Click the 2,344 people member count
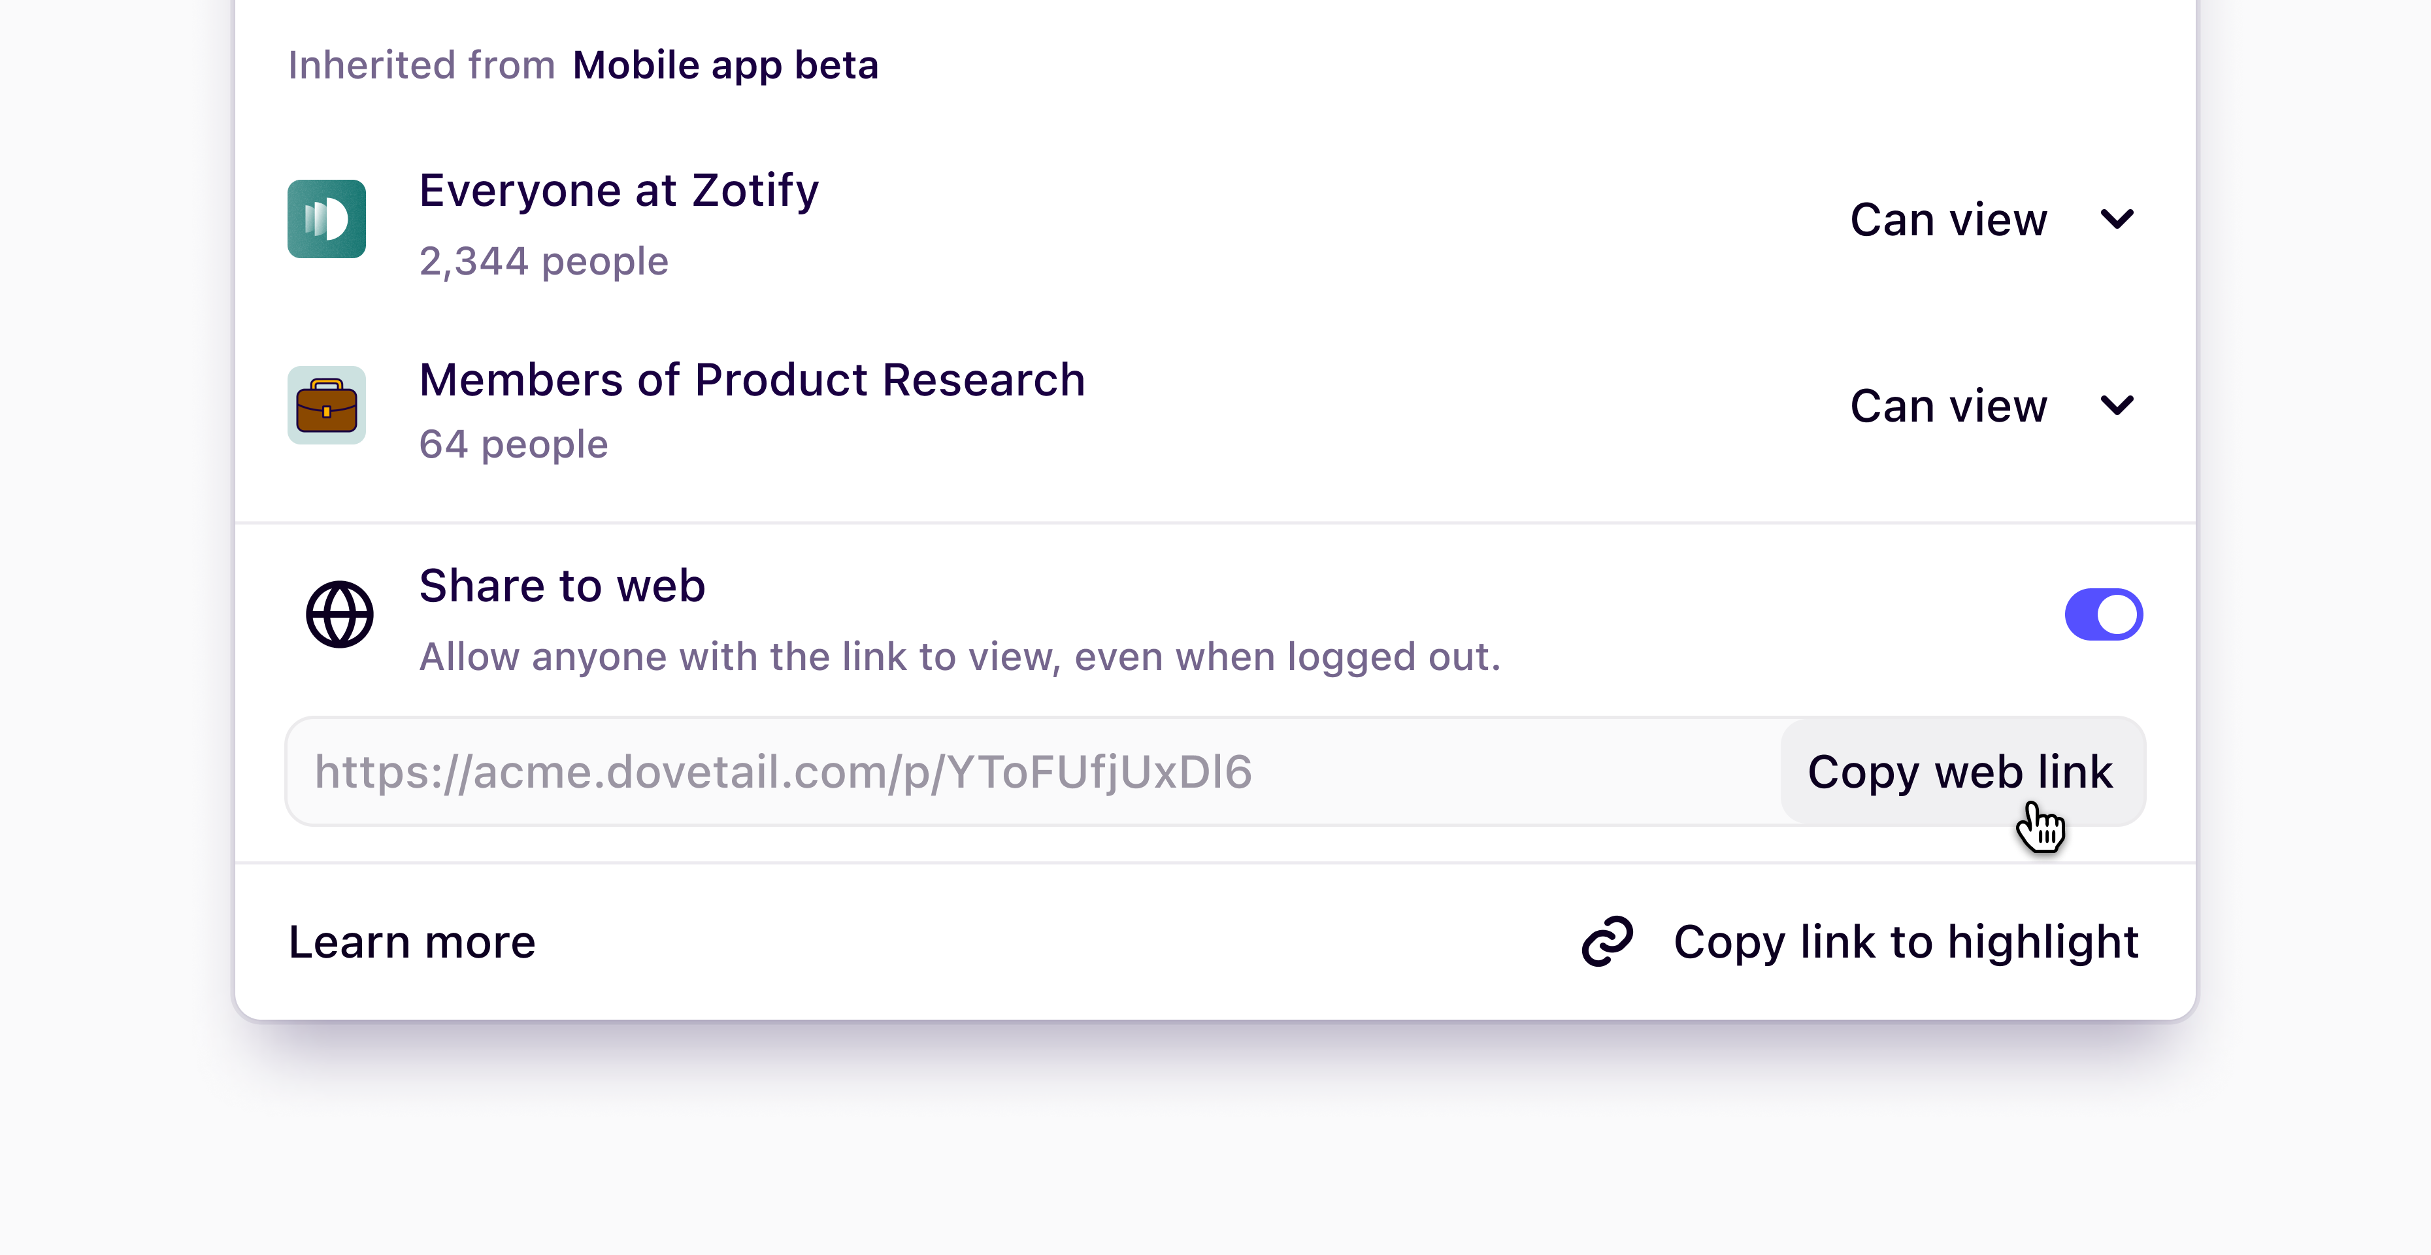This screenshot has width=2431, height=1255. (544, 261)
